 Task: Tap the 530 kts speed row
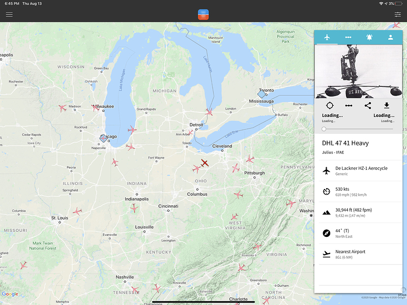(x=360, y=192)
